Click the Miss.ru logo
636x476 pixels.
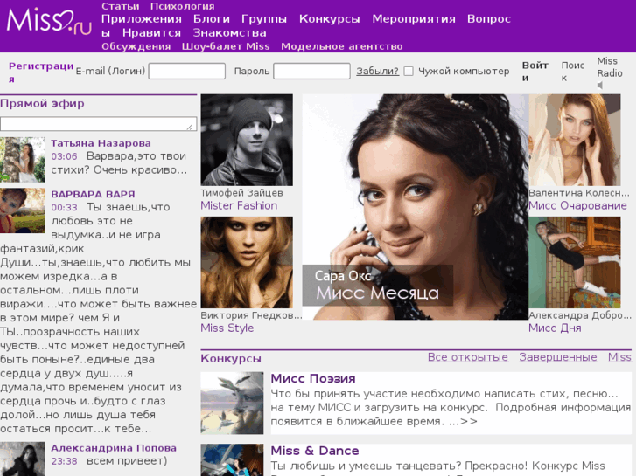point(49,23)
